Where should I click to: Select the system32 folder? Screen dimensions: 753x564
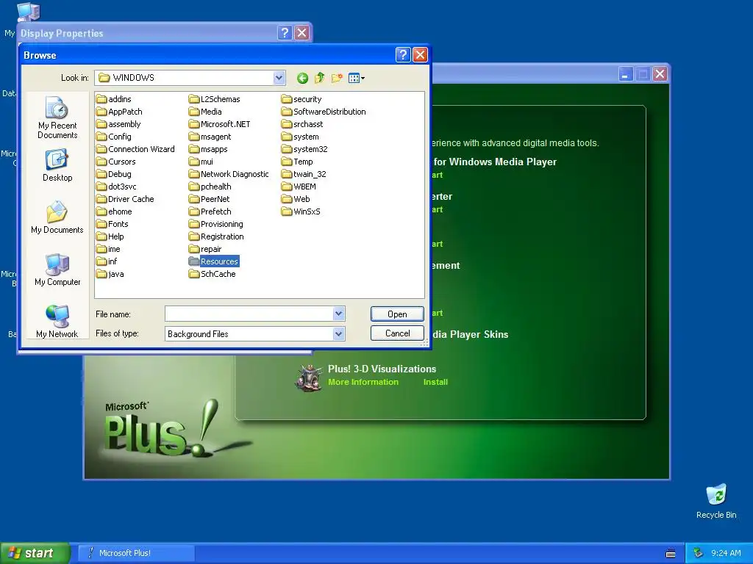tap(304, 149)
